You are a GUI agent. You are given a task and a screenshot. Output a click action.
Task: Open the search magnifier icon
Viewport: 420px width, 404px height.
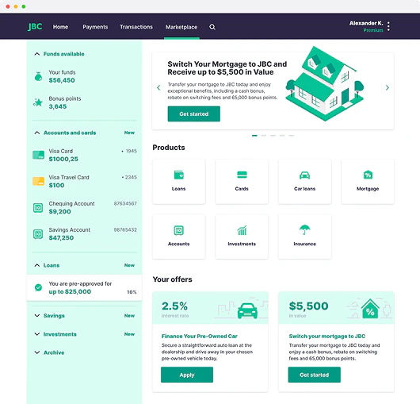212,27
